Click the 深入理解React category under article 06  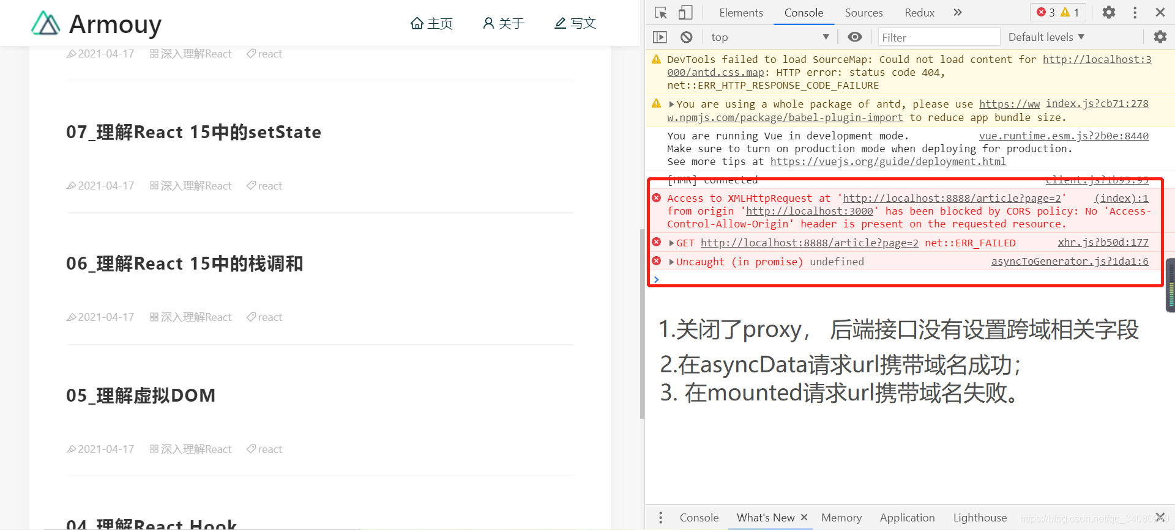pos(196,317)
